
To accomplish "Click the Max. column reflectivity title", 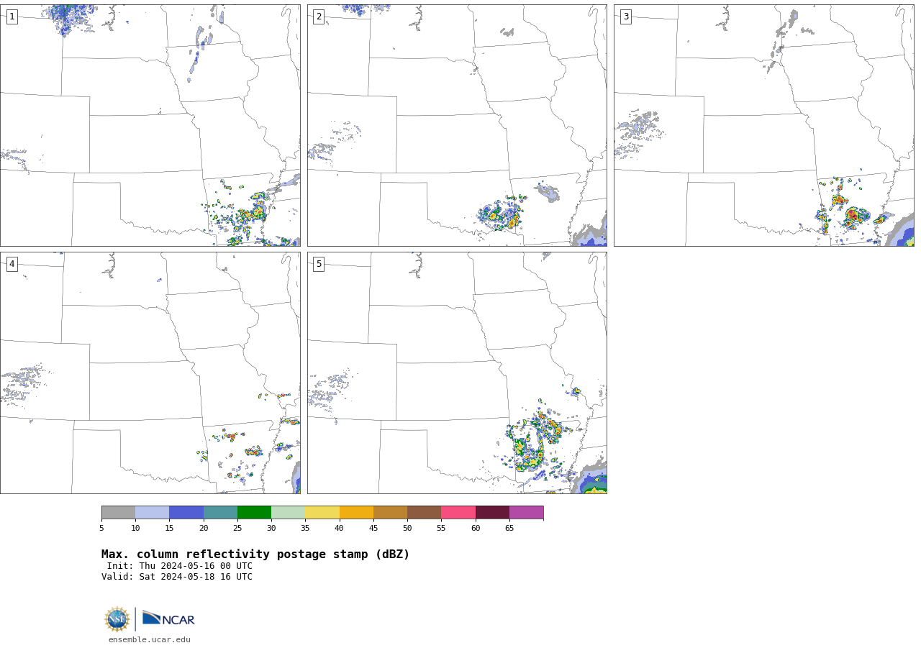I will coord(255,555).
